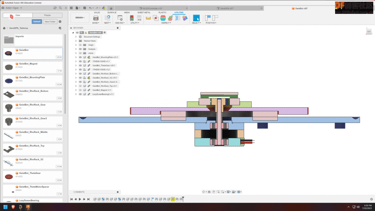Toggle visibility of Analysis folder

click(80, 49)
